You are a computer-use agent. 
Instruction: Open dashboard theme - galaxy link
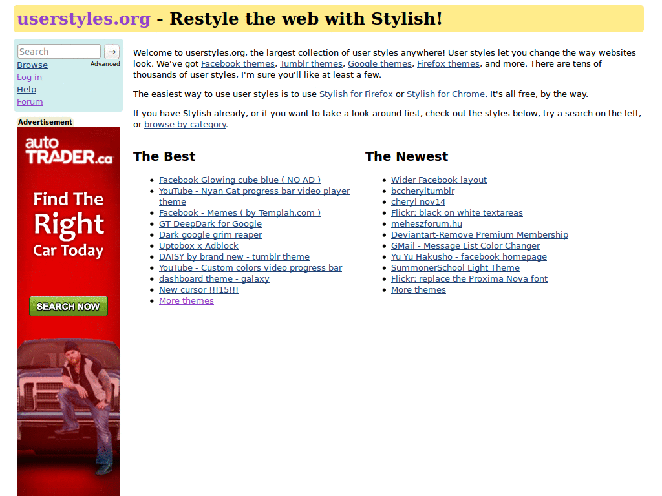[x=214, y=279]
